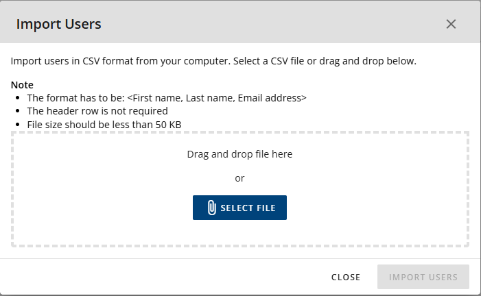Click the "header row is not required" note
The width and height of the screenshot is (481, 296).
(x=97, y=111)
